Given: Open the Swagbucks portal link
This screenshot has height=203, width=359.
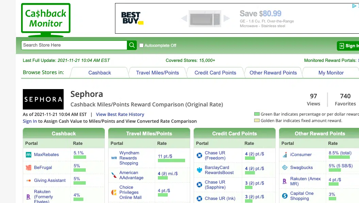Looking at the screenshot, I should click(x=301, y=168).
